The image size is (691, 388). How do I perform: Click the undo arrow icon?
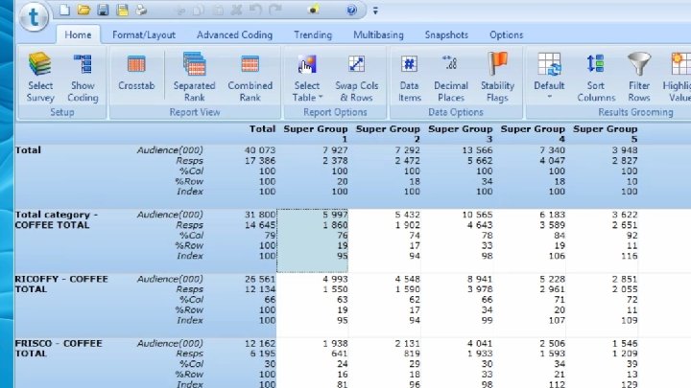click(255, 10)
